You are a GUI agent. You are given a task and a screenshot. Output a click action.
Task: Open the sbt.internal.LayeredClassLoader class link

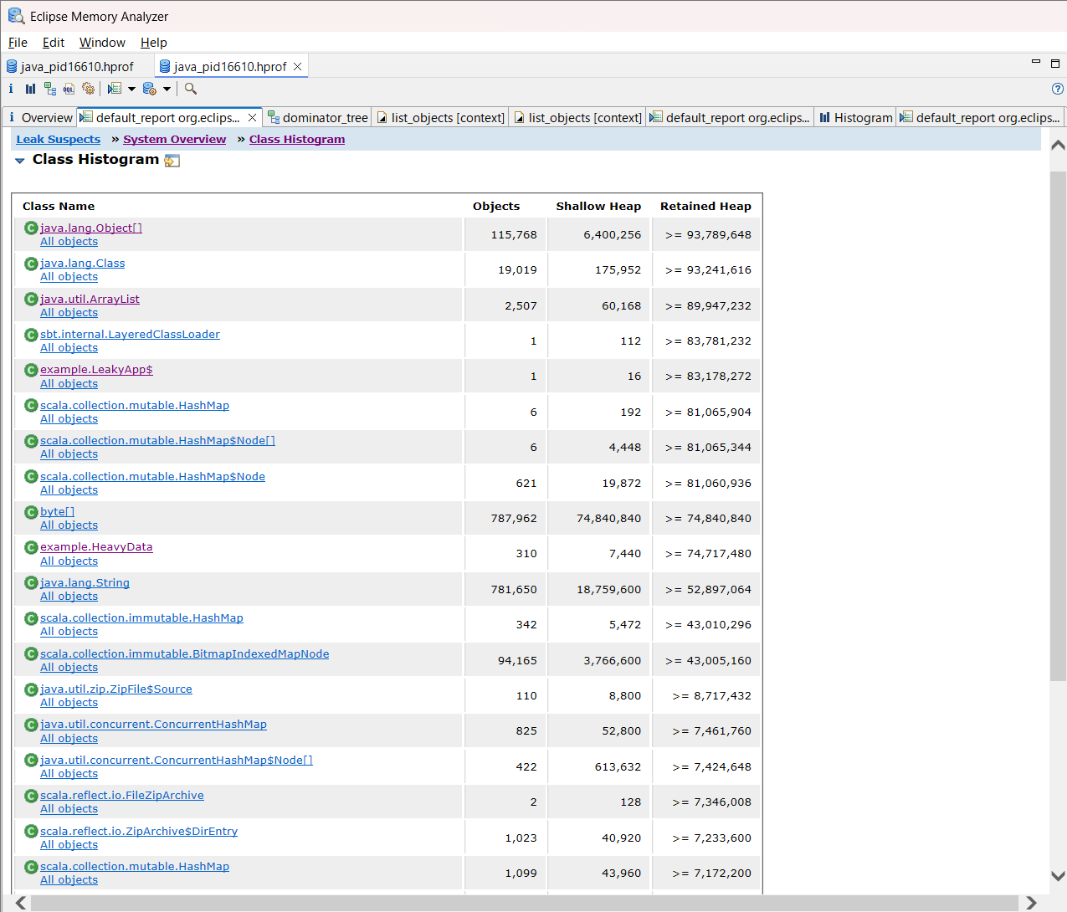[130, 335]
